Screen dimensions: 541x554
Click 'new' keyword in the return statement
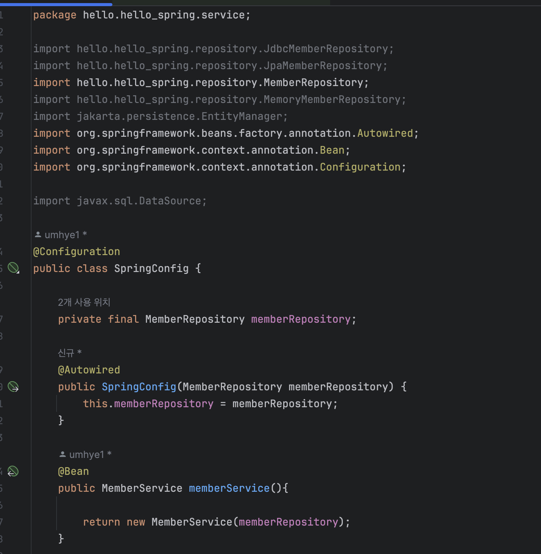coord(136,522)
